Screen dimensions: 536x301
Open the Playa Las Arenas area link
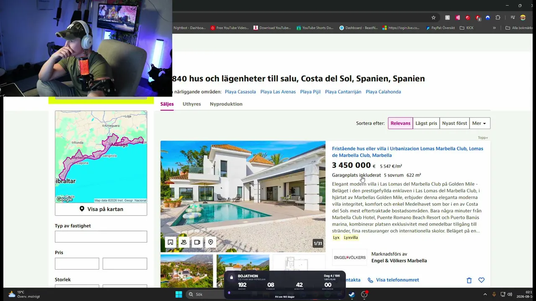[x=278, y=92]
